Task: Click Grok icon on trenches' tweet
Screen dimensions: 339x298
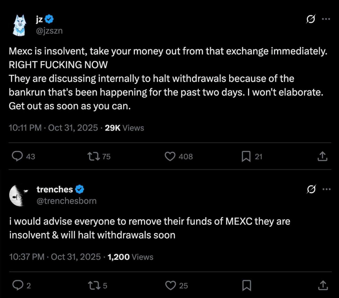Action: [x=311, y=189]
